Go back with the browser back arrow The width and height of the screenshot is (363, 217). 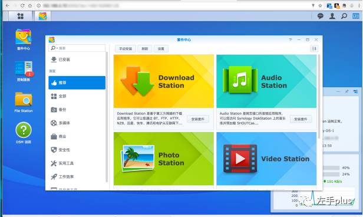click(x=8, y=5)
